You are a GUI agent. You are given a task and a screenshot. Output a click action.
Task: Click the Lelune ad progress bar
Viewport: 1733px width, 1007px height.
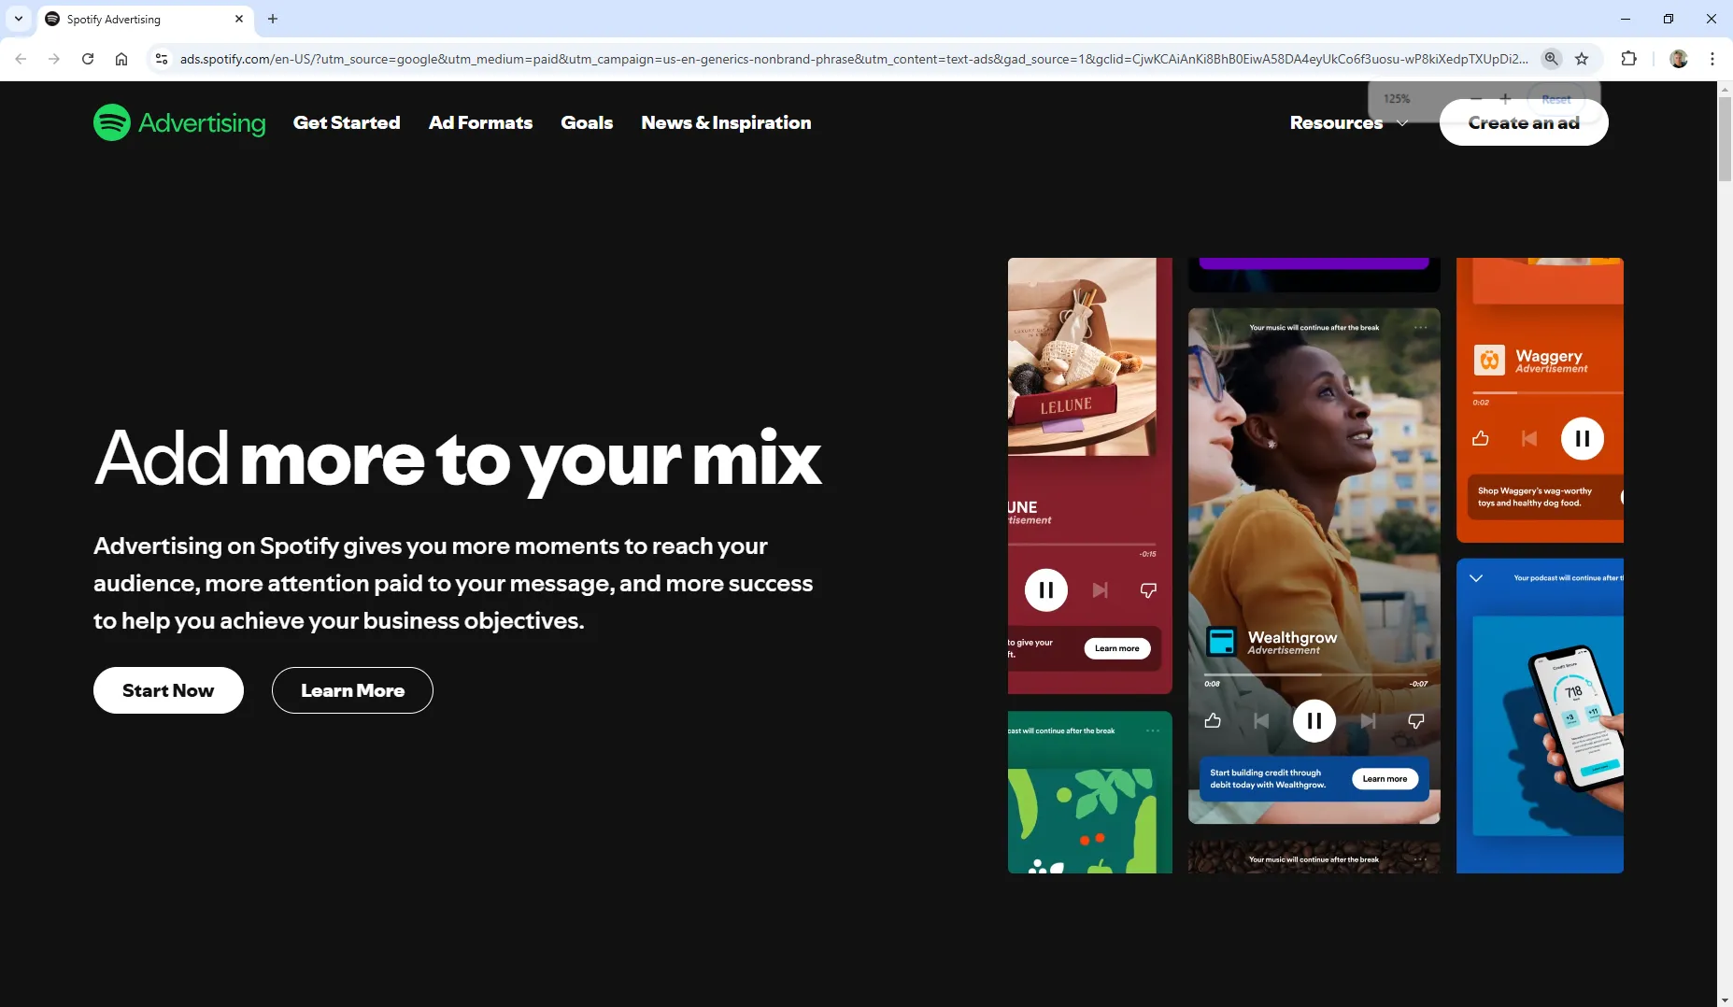(1082, 544)
